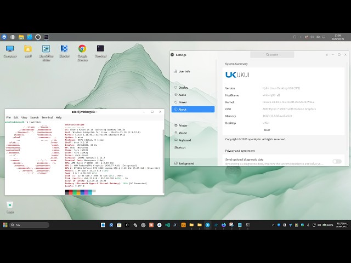The image size is (351, 263).
Task: Open the X server icon in Windows taskbar
Action: (x=207, y=225)
